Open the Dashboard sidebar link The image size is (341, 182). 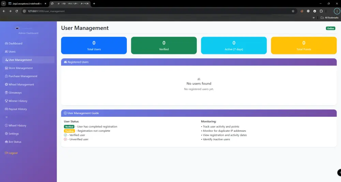[14, 43]
